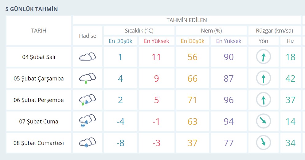Click the heavy snow icon for 07 Şubat Cuma
305x160 pixels.
point(88,121)
